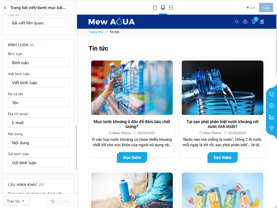The width and height of the screenshot is (277, 208).
Task: Open the Messenger chat floating icon
Action: click(x=272, y=106)
